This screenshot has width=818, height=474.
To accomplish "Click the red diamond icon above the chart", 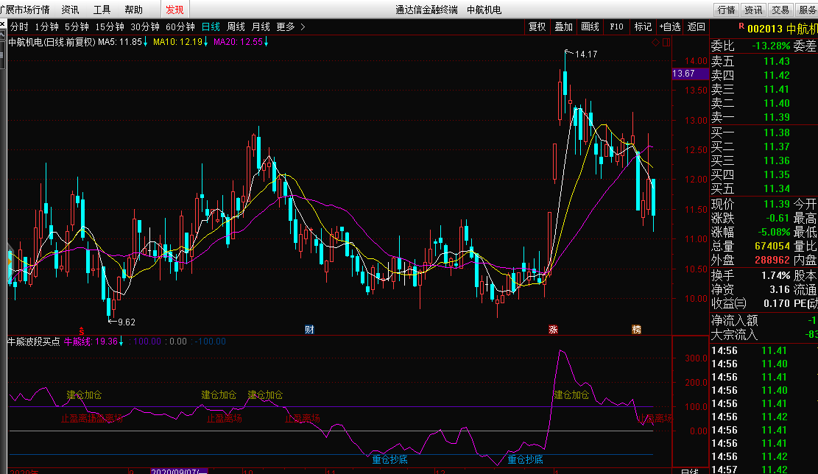I will pyautogui.click(x=655, y=42).
